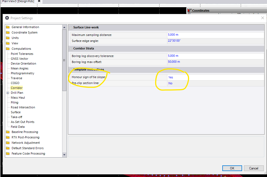This screenshot has height=177, width=267.
Task: Open RTX Post-Processing folder
Action: coord(25,138)
